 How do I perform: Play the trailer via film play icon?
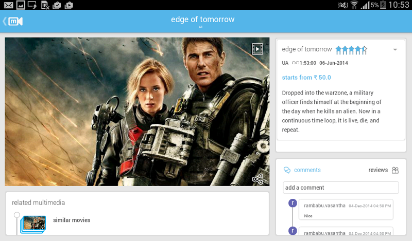tap(257, 49)
